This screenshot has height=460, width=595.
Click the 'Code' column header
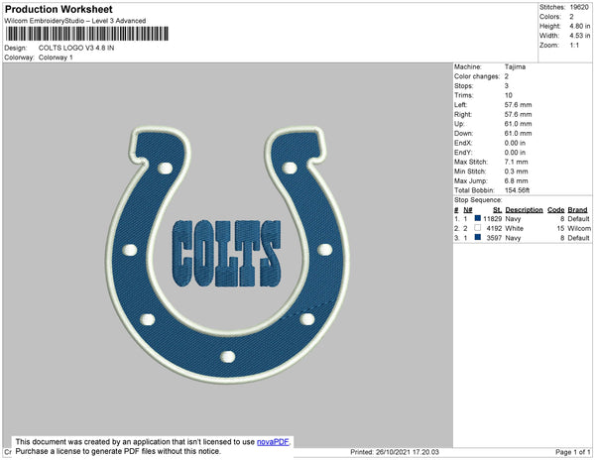click(556, 210)
